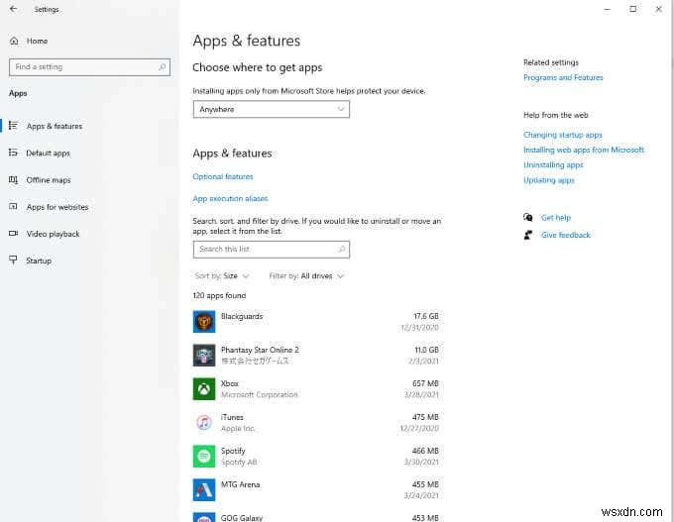Click the 466 MB size value
This screenshot has width=674, height=522.
[425, 451]
